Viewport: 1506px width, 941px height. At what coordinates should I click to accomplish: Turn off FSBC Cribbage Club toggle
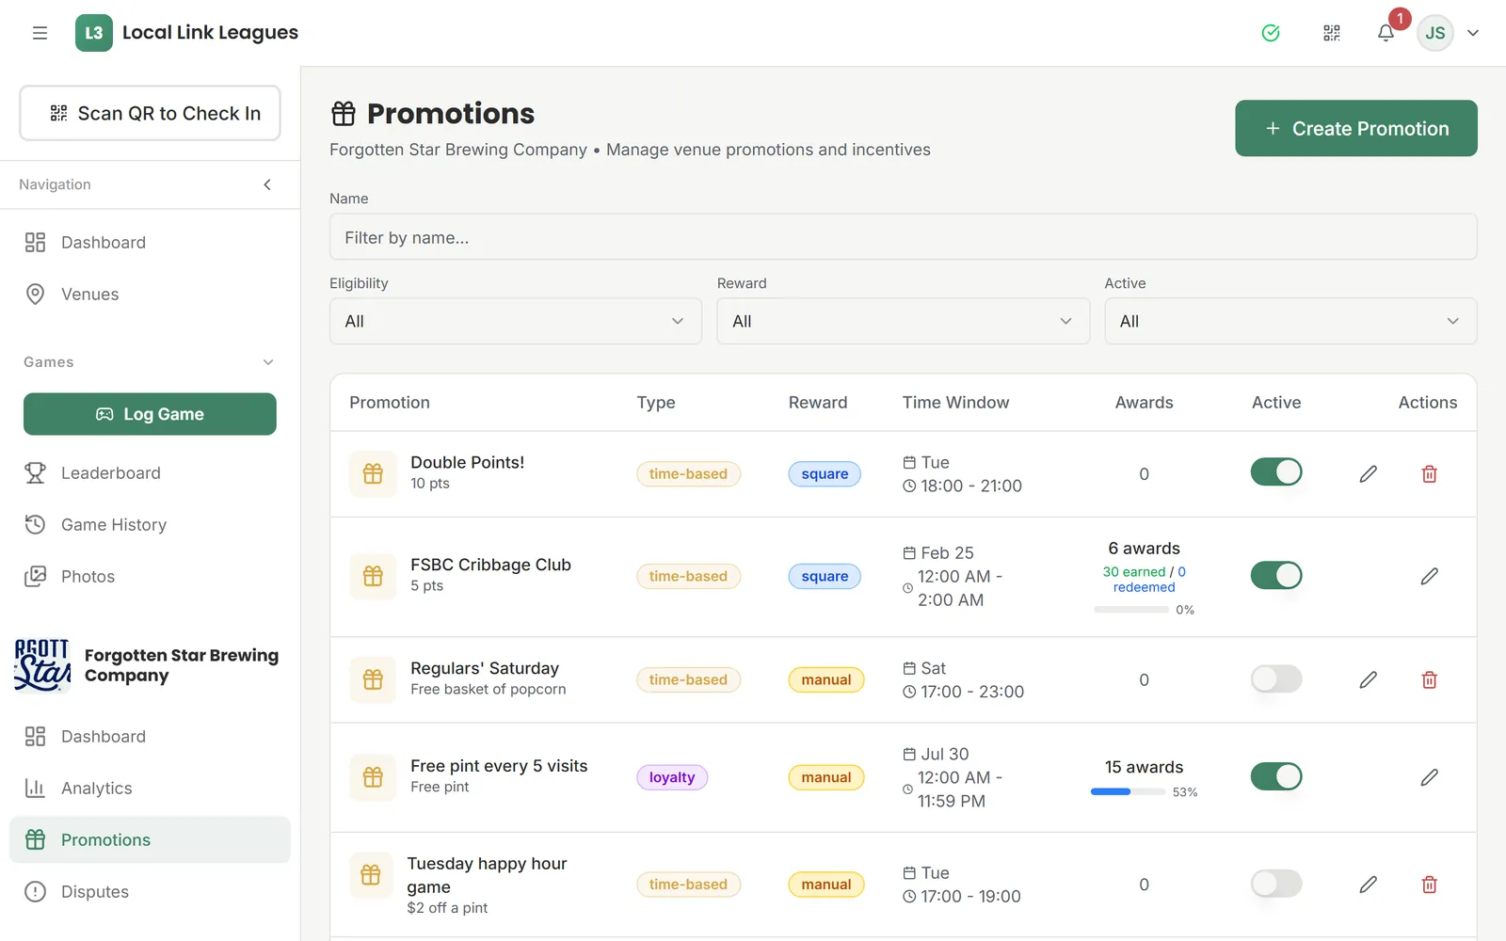tap(1276, 575)
